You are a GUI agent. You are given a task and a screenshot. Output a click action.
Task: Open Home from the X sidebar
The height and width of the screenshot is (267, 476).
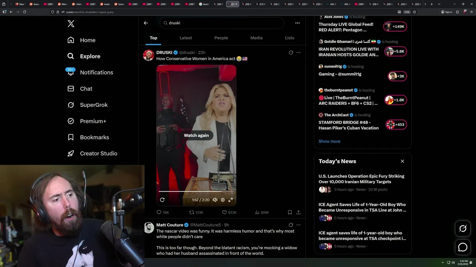click(x=81, y=40)
